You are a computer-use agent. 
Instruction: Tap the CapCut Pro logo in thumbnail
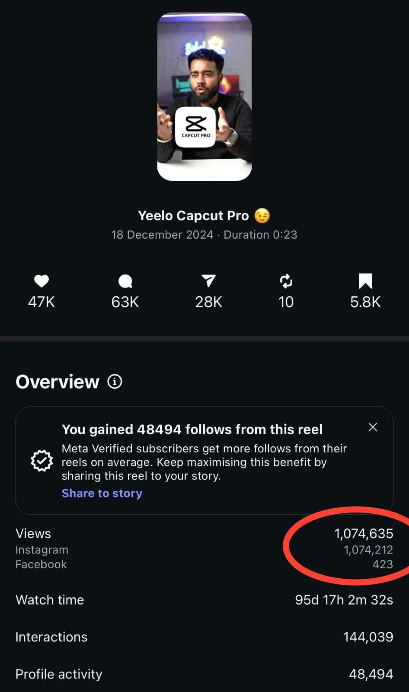coord(195,127)
